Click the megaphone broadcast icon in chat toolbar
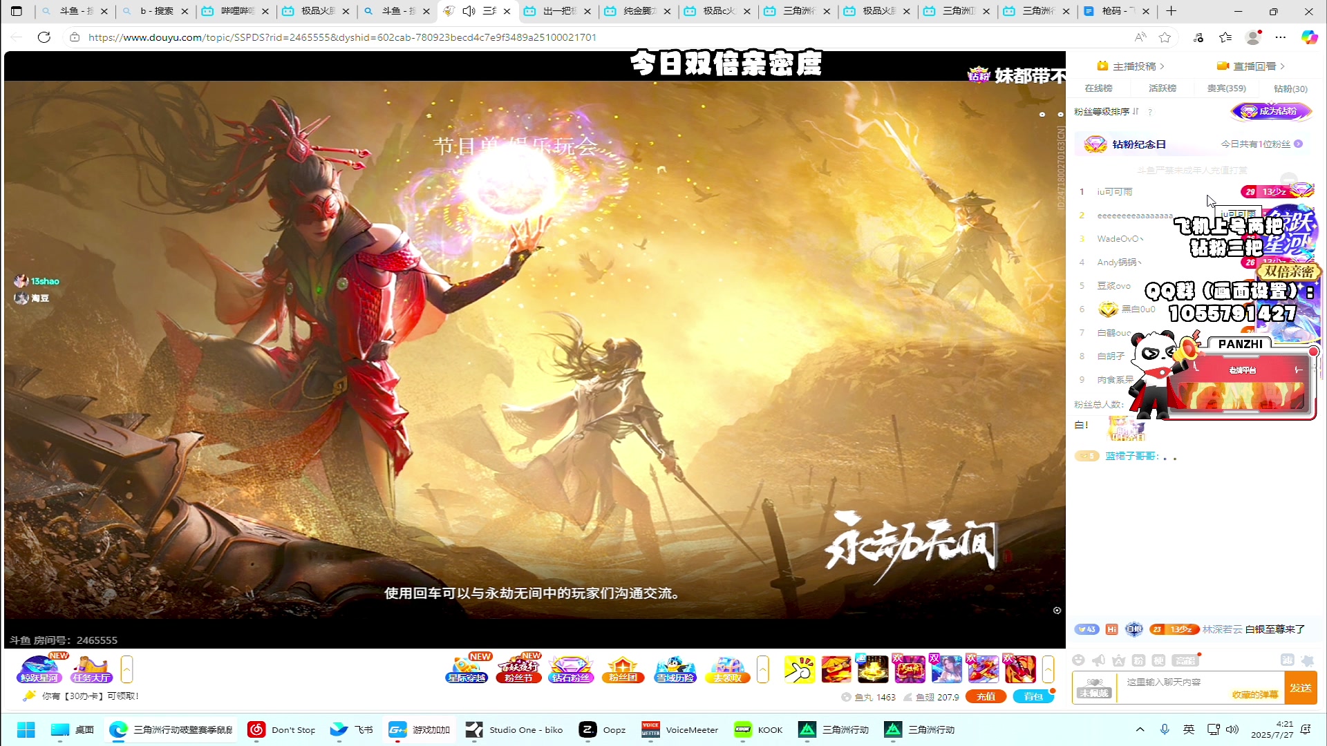 (x=1098, y=660)
